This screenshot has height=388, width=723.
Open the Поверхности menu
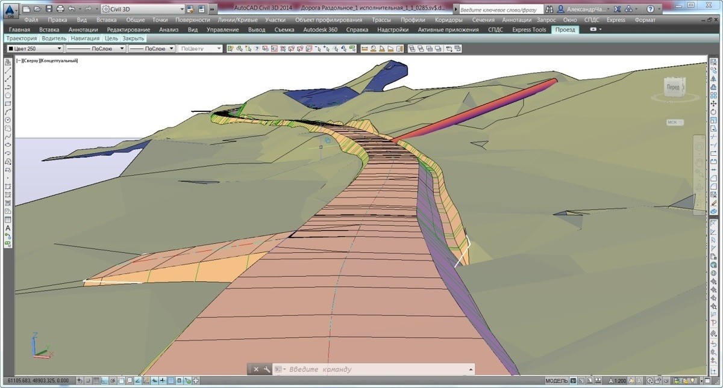point(193,20)
